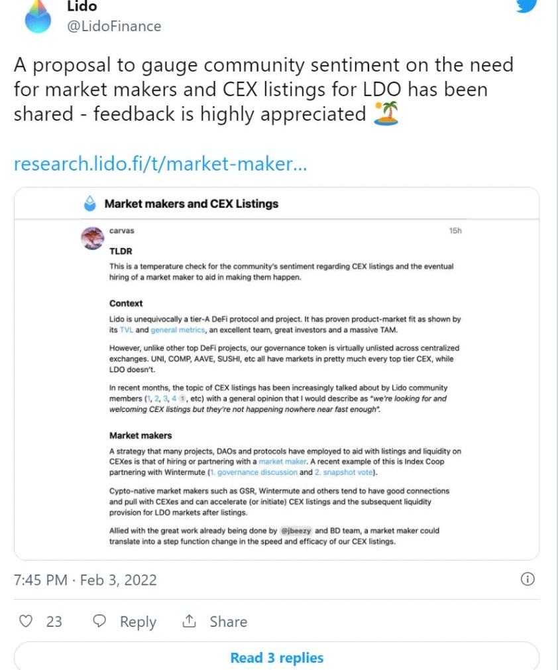Click the reply speech bubble icon
Viewport: 558px width, 670px height.
[100, 622]
